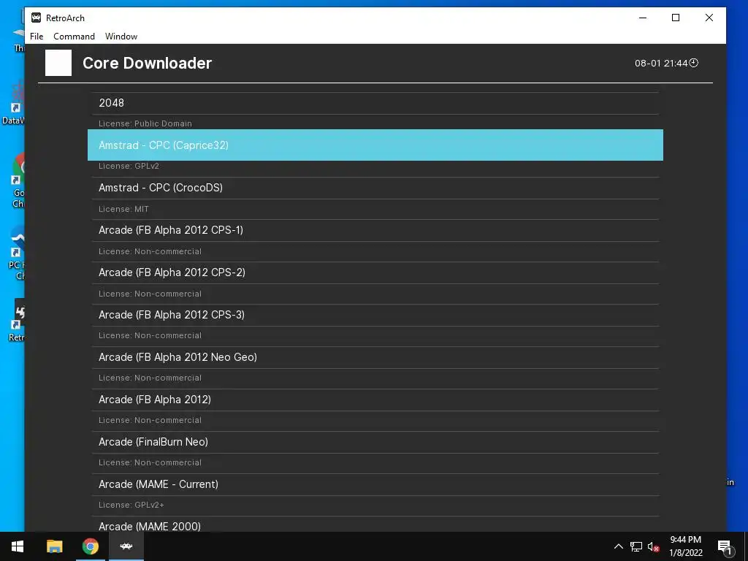Viewport: 748px width, 561px height.
Task: Select Arcade (FB Alpha 2012) core
Action: (x=375, y=400)
